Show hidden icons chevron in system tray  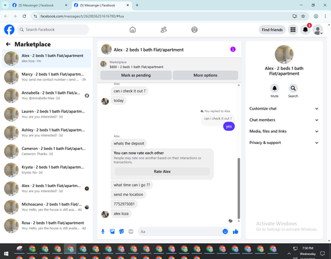pos(289,254)
